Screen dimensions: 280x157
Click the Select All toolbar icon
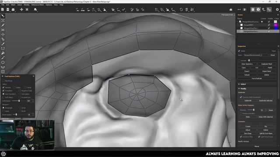(x=77, y=10)
